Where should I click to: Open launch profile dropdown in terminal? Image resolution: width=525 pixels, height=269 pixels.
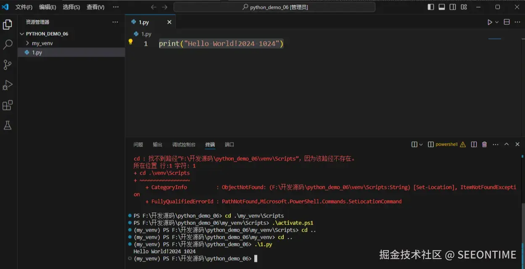coord(421,144)
